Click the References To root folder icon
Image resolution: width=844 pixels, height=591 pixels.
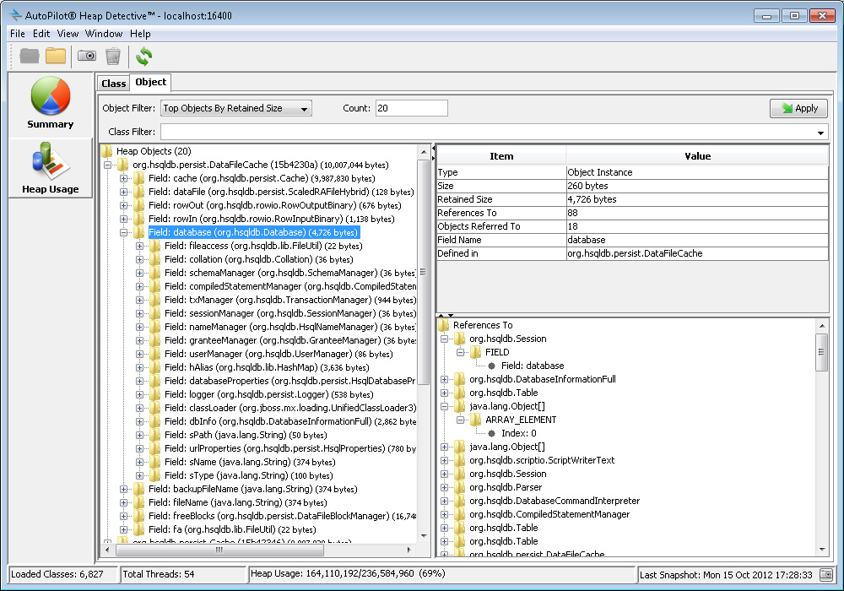[x=444, y=325]
